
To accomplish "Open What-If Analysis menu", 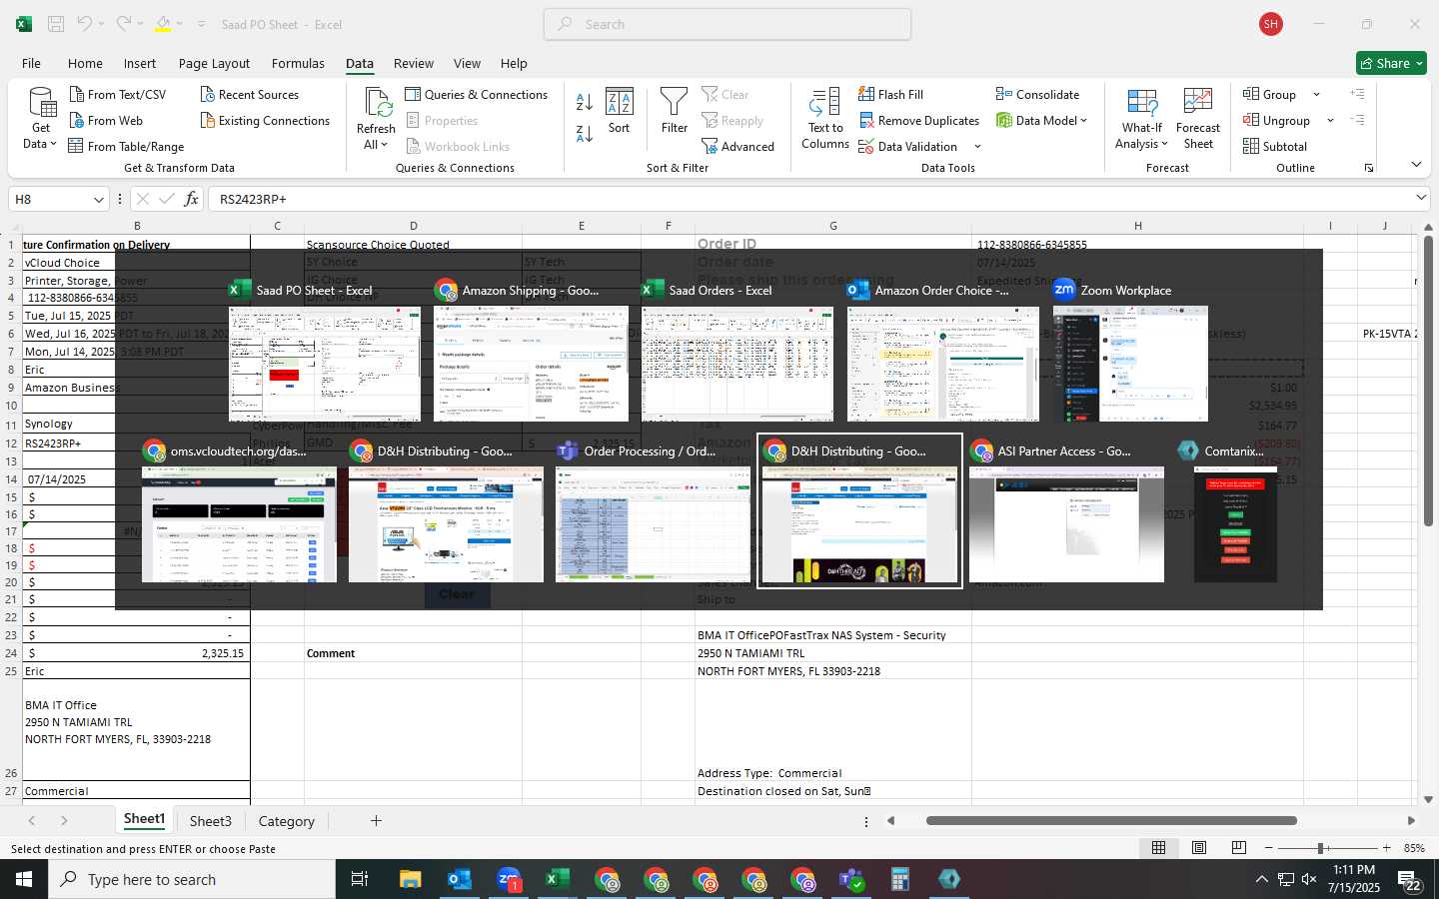I will (1142, 119).
